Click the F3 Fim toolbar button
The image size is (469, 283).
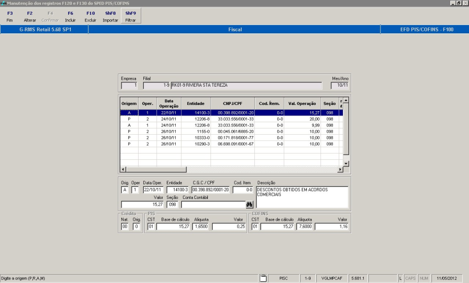10,17
